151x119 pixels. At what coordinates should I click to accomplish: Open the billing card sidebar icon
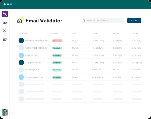(x=5, y=39)
